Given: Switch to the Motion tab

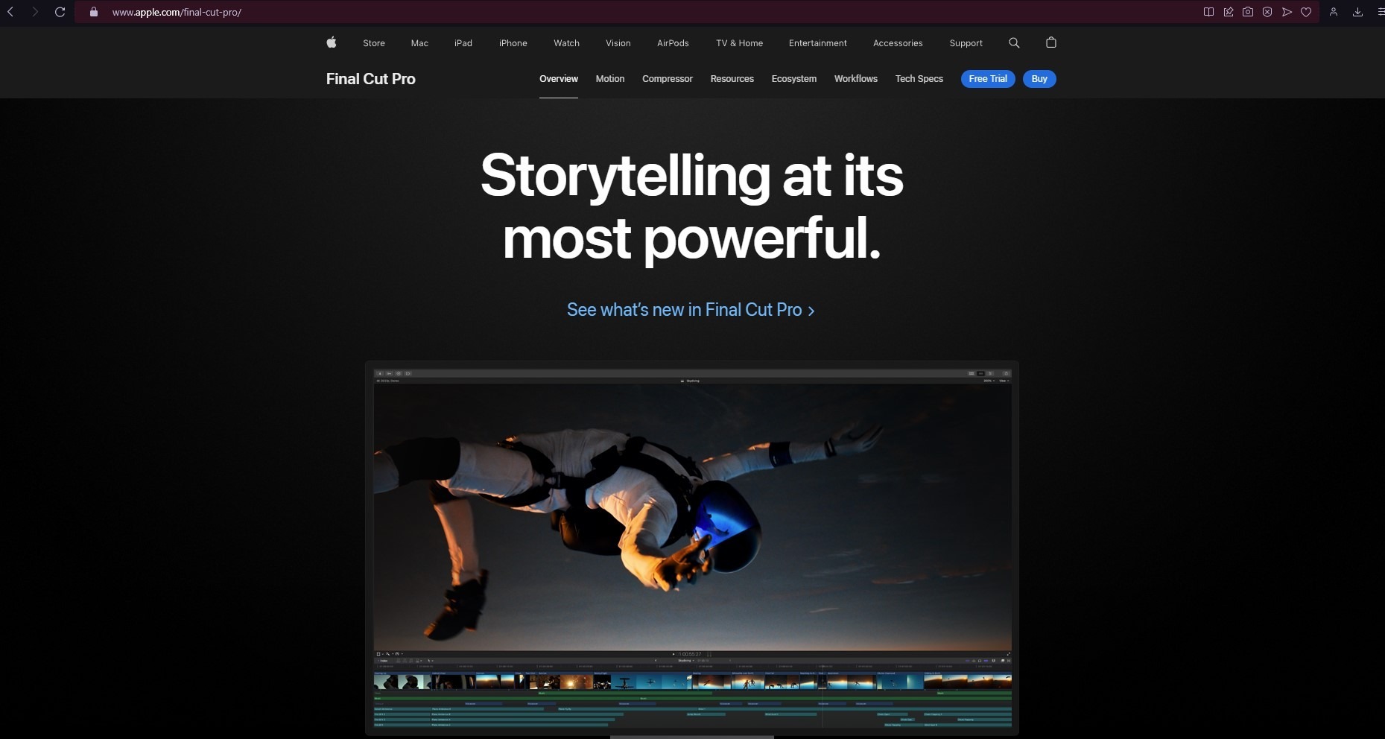Looking at the screenshot, I should pos(610,79).
